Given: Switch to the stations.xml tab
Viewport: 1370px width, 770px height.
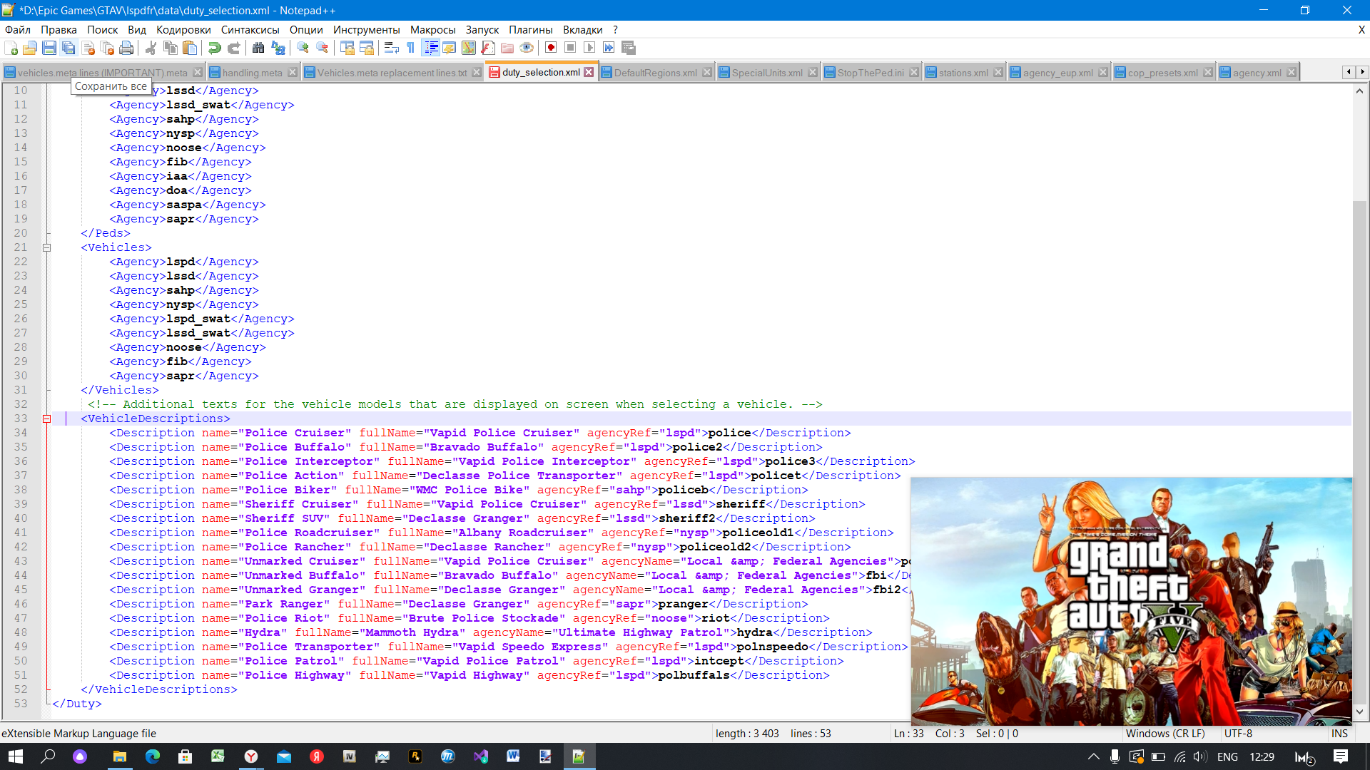Looking at the screenshot, I should coord(963,73).
